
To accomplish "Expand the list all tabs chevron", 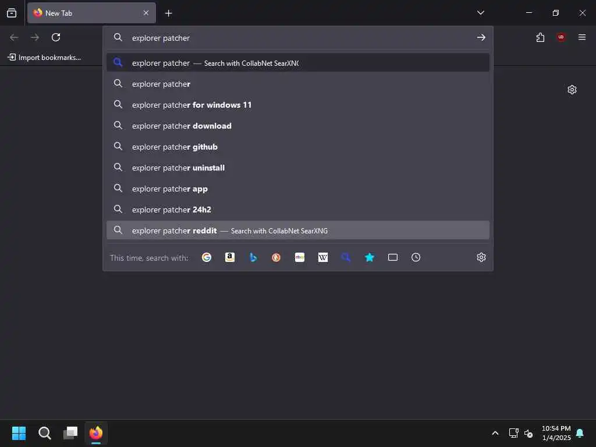I will (480, 13).
